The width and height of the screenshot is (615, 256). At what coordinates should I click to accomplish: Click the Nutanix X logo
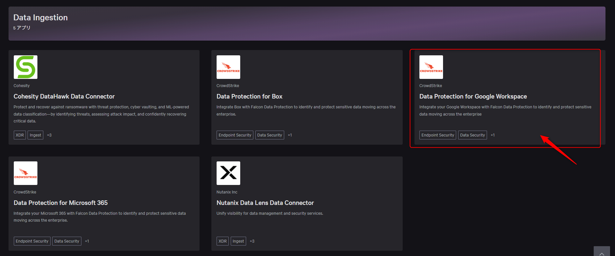click(228, 173)
